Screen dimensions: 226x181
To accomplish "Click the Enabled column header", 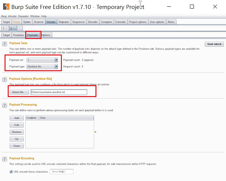I will click(32, 118).
